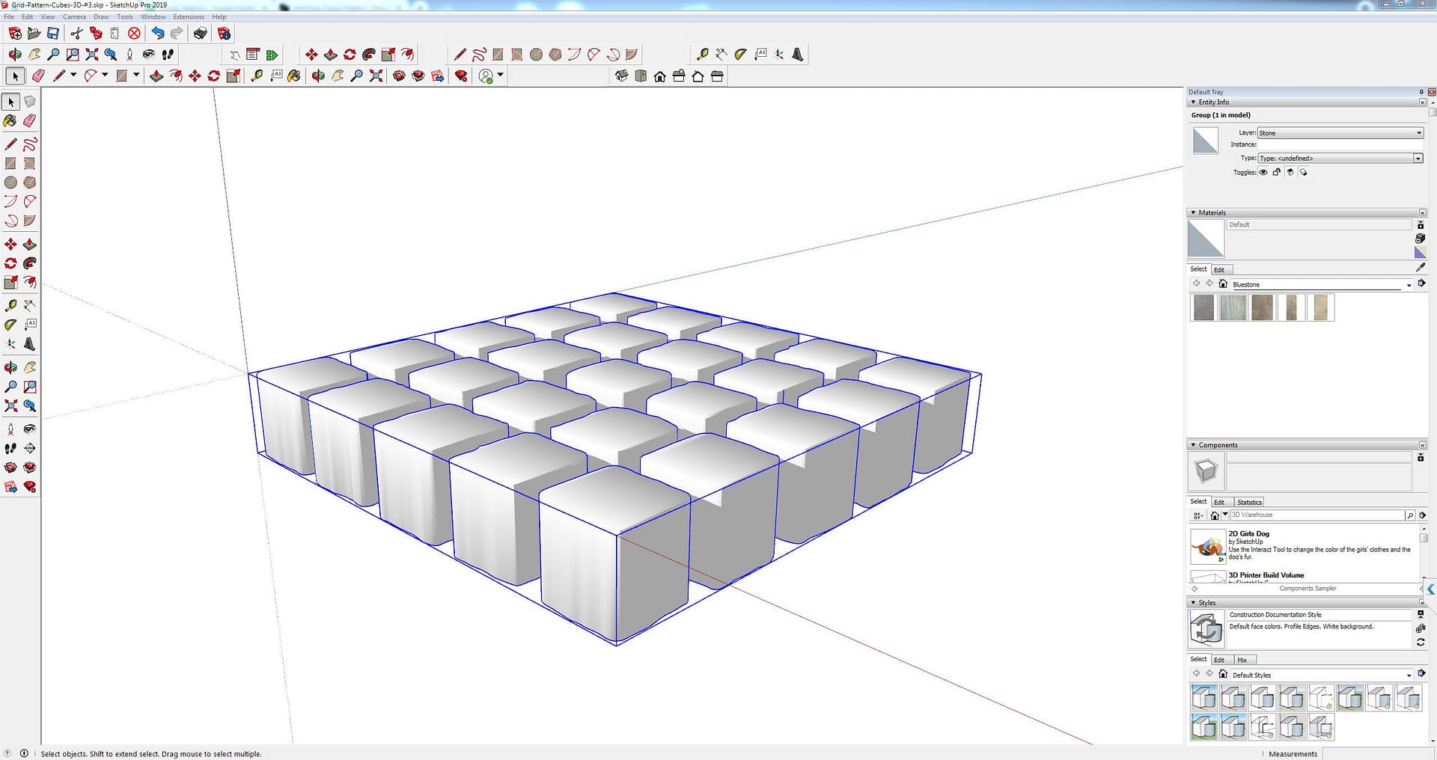Toggle the group's Hidden eye icon
Screen dimensions: 1437x760
[1263, 172]
